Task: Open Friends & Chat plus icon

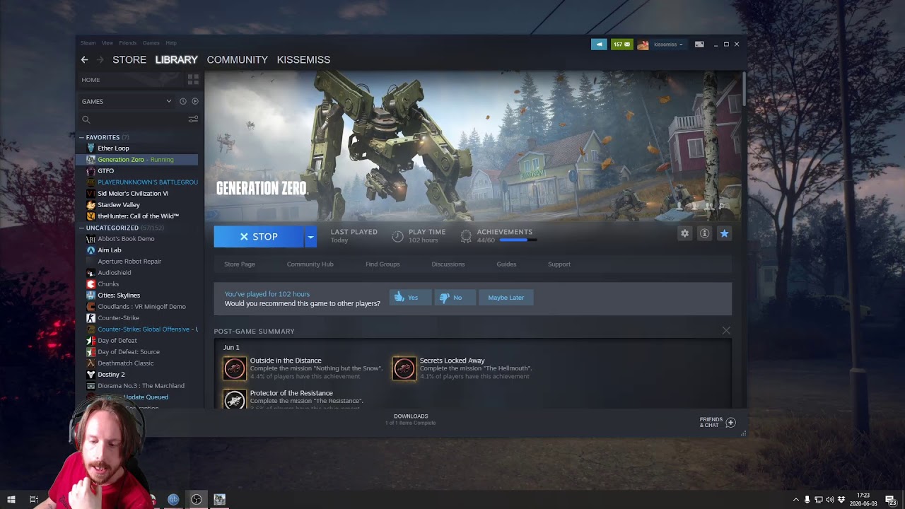Action: [731, 422]
